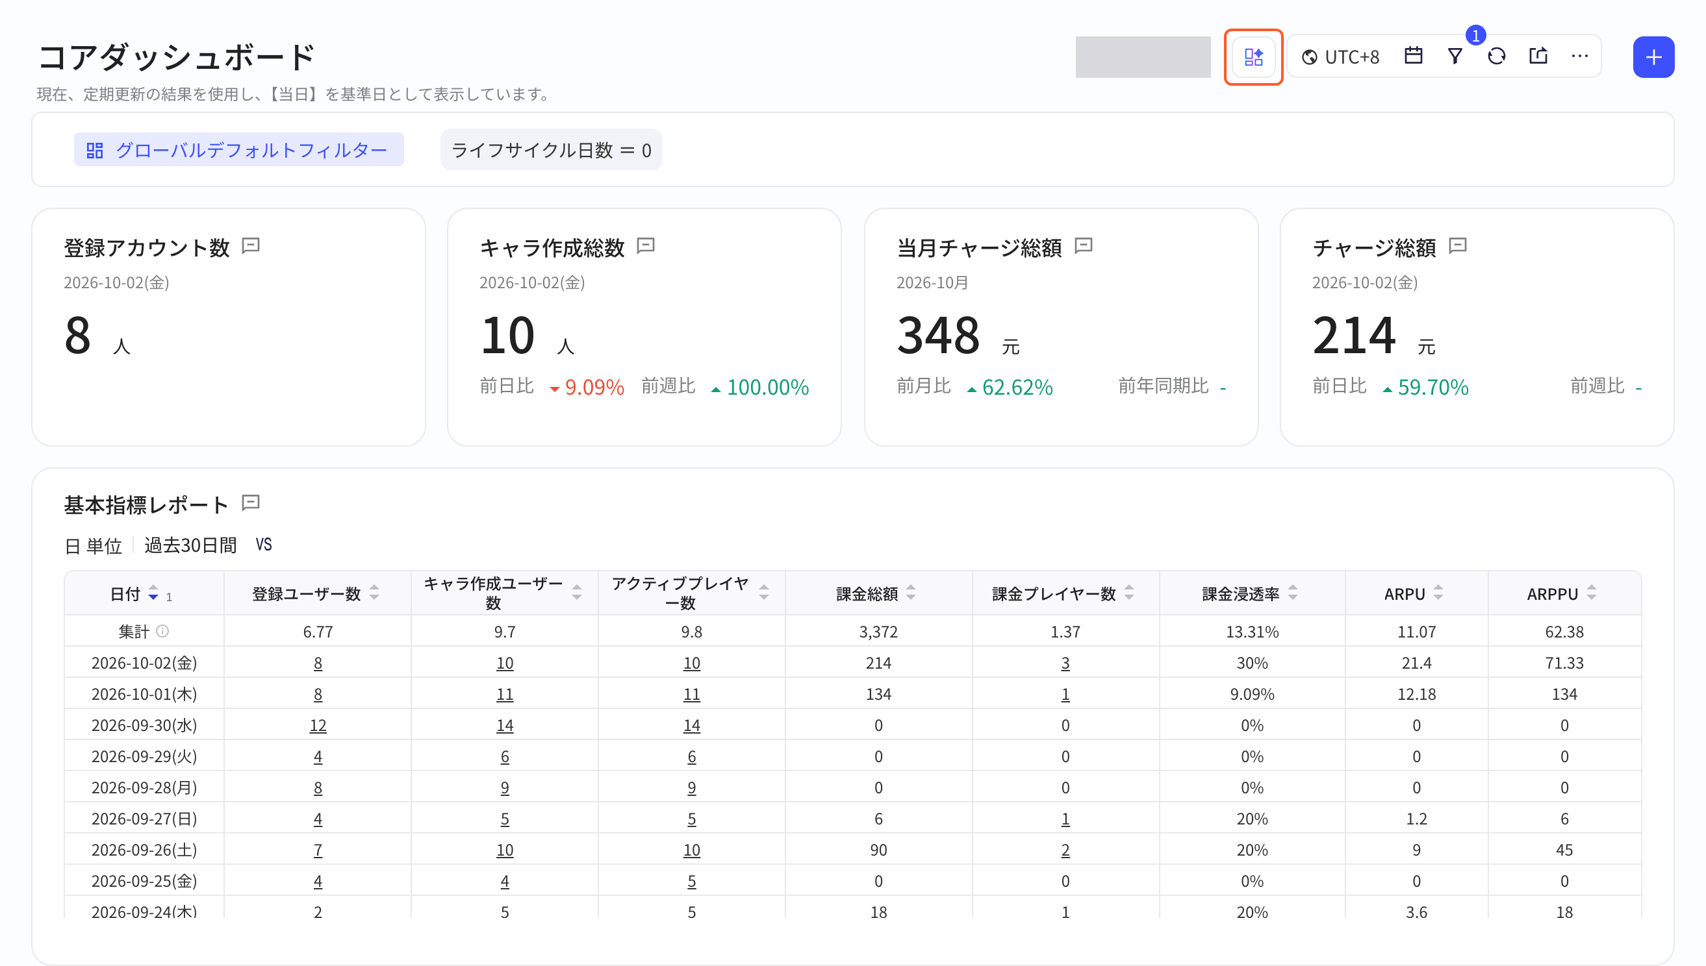
Task: Click the 2026-09-28(月) date cell
Action: pyautogui.click(x=144, y=787)
